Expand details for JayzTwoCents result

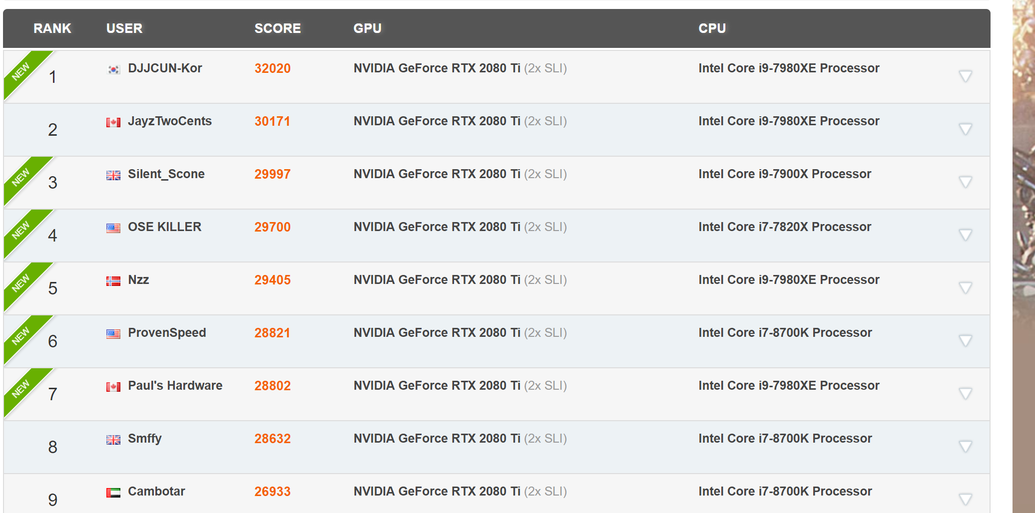pyautogui.click(x=966, y=129)
